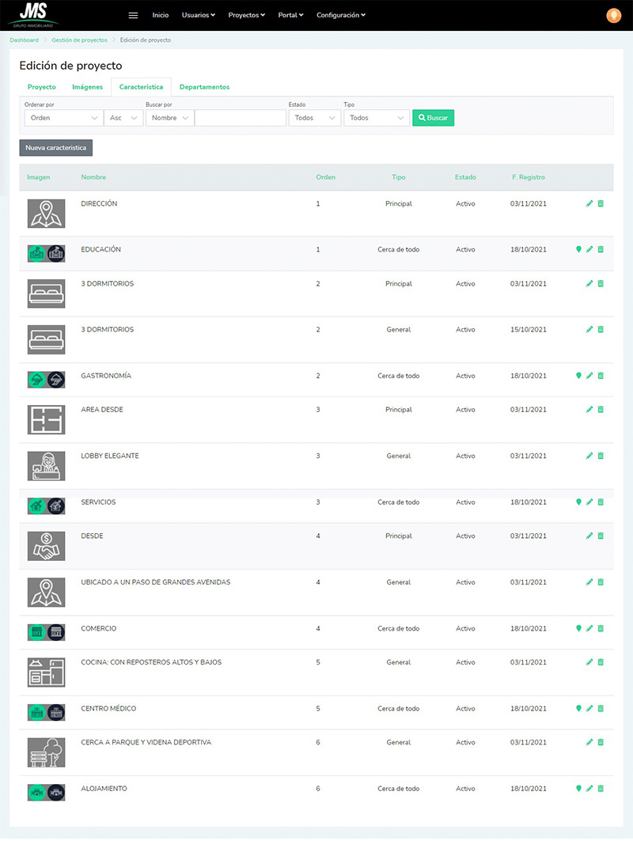Viewport: 633px width, 841px height.
Task: Follow the Gestión de proyectos breadcrumb link
Action: click(79, 40)
